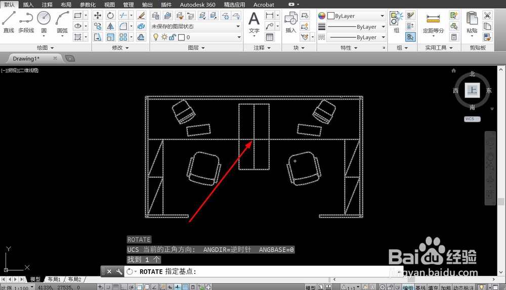The height and width of the screenshot is (290, 506).
Task: Activate the Fillet tool
Action: click(x=123, y=26)
